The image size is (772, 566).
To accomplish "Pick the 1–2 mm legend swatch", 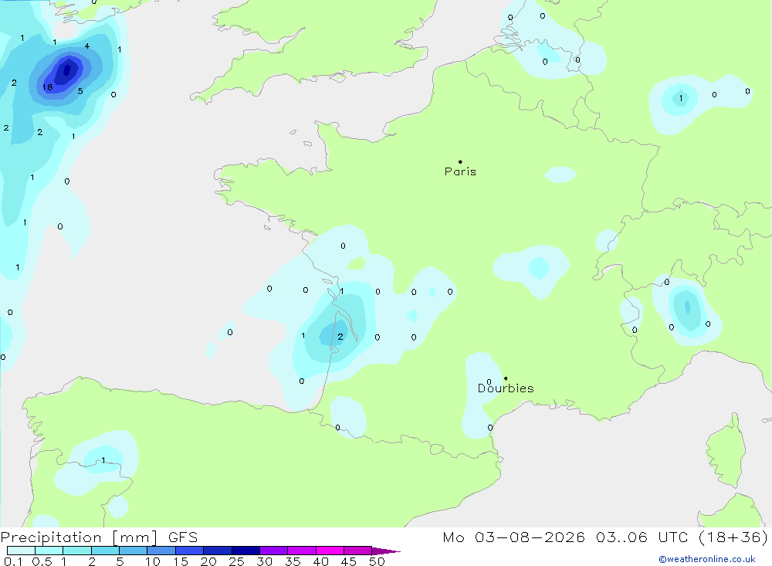I will pos(76,551).
